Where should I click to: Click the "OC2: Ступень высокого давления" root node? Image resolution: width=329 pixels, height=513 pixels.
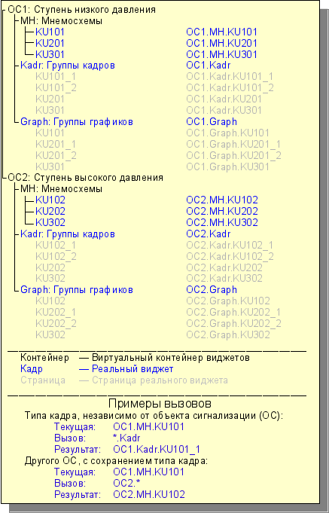85,178
